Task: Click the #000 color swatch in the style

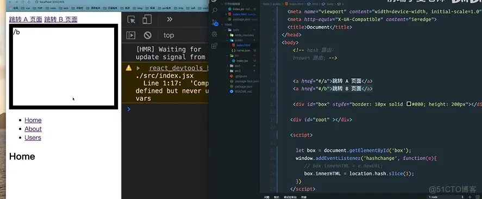Action: coord(409,104)
